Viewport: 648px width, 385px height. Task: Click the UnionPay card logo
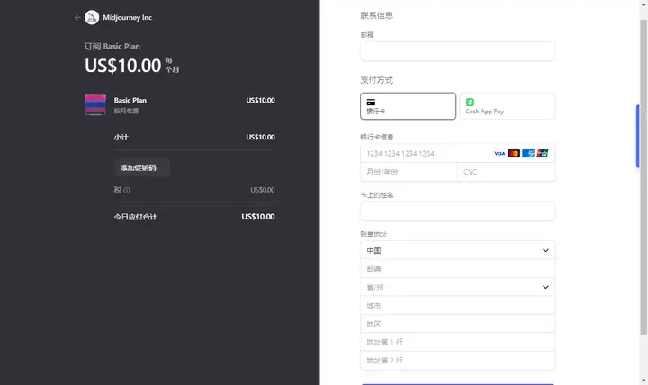tap(542, 154)
